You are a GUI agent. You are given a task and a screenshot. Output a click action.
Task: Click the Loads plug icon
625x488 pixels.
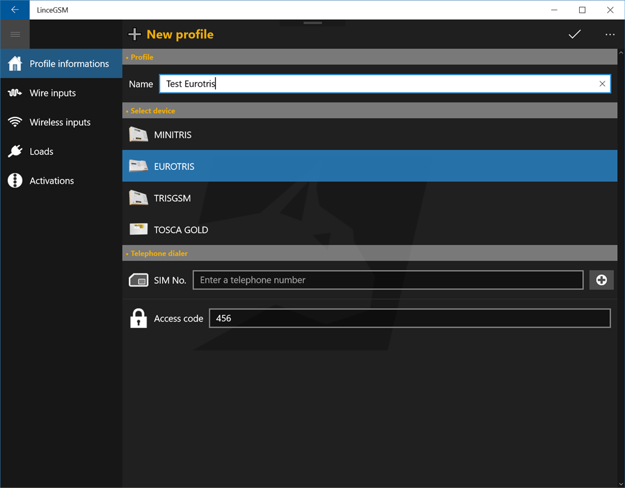(x=14, y=151)
